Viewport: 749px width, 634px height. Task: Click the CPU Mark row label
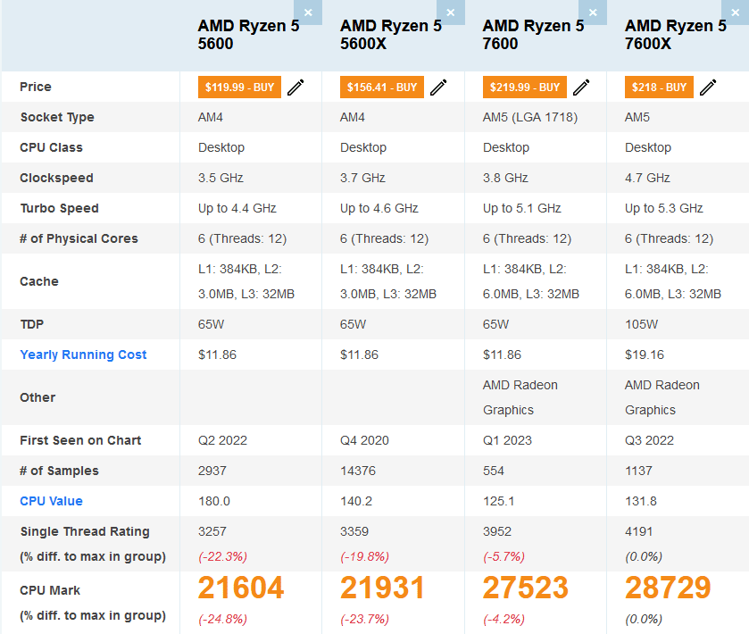(x=50, y=590)
